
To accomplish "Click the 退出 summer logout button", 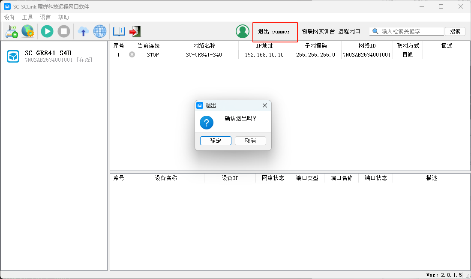I will coord(274,32).
